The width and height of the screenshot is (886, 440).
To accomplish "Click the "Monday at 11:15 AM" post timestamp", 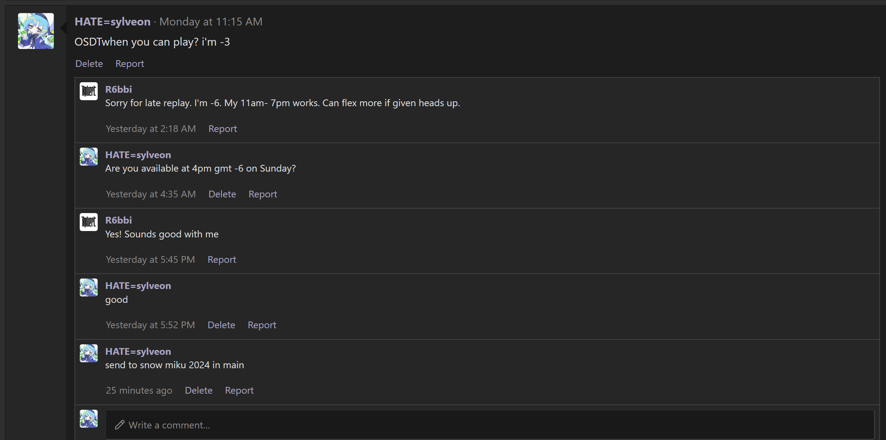I will coord(211,22).
